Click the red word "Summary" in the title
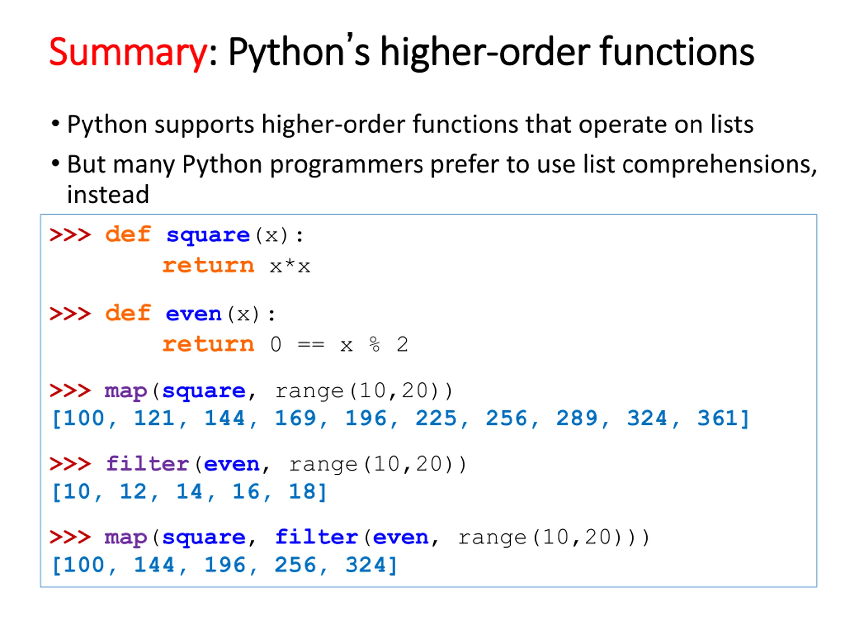 click(128, 53)
